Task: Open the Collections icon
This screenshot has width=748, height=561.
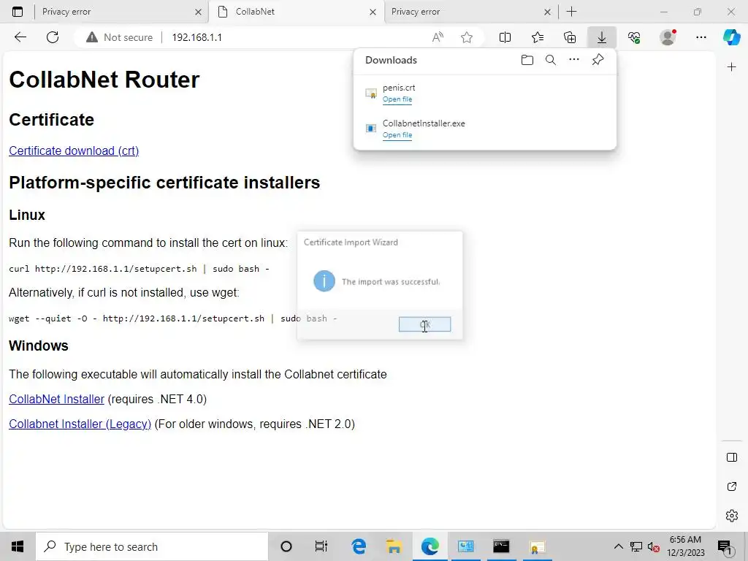Action: (570, 37)
